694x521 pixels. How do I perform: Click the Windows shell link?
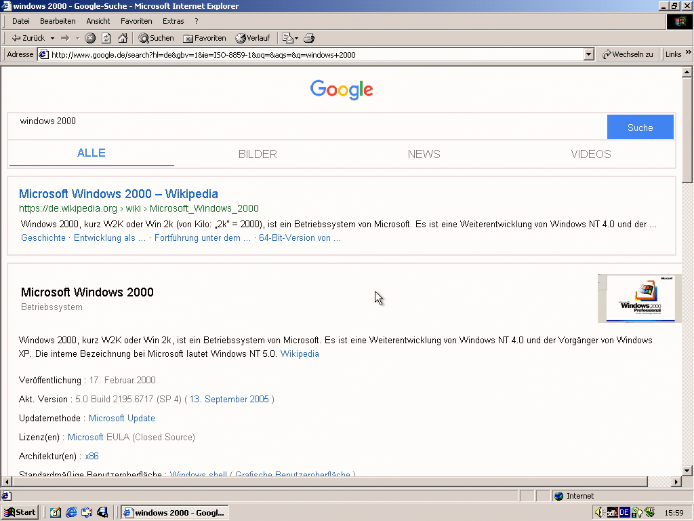pos(199,474)
